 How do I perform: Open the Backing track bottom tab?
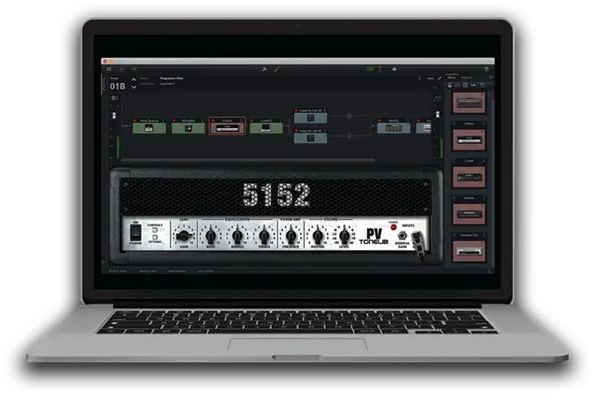[x=147, y=271]
